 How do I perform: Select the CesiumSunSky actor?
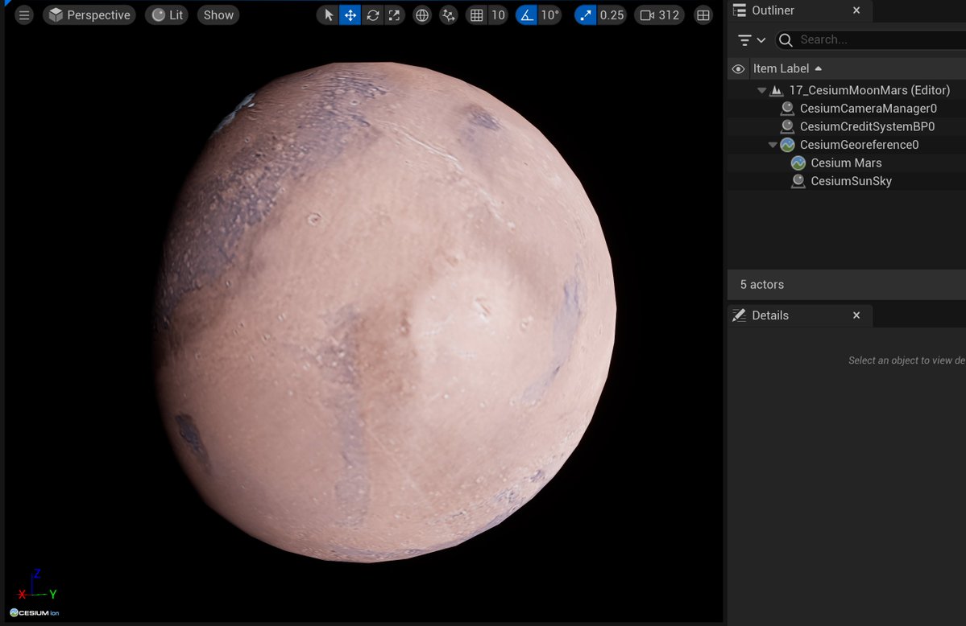847,181
